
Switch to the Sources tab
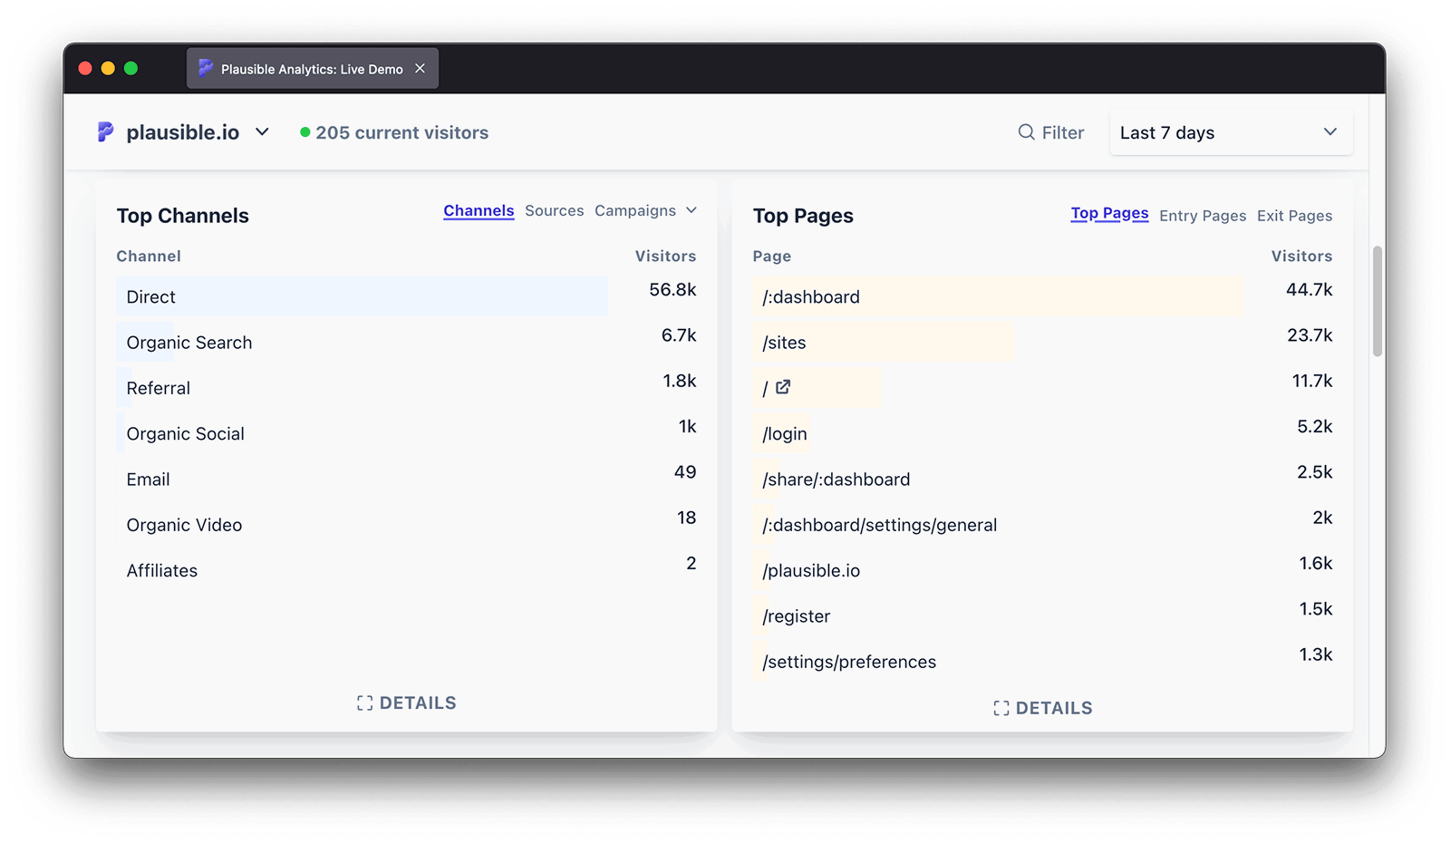click(x=554, y=210)
